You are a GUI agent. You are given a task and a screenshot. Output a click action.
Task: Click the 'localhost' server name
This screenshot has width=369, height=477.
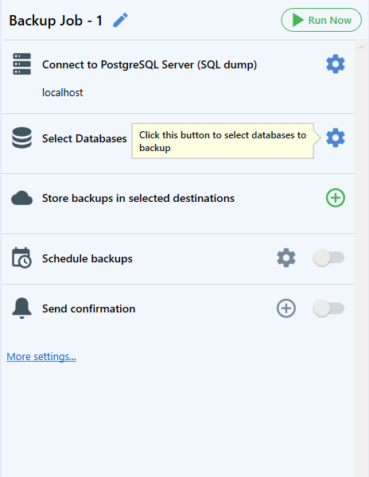point(62,92)
